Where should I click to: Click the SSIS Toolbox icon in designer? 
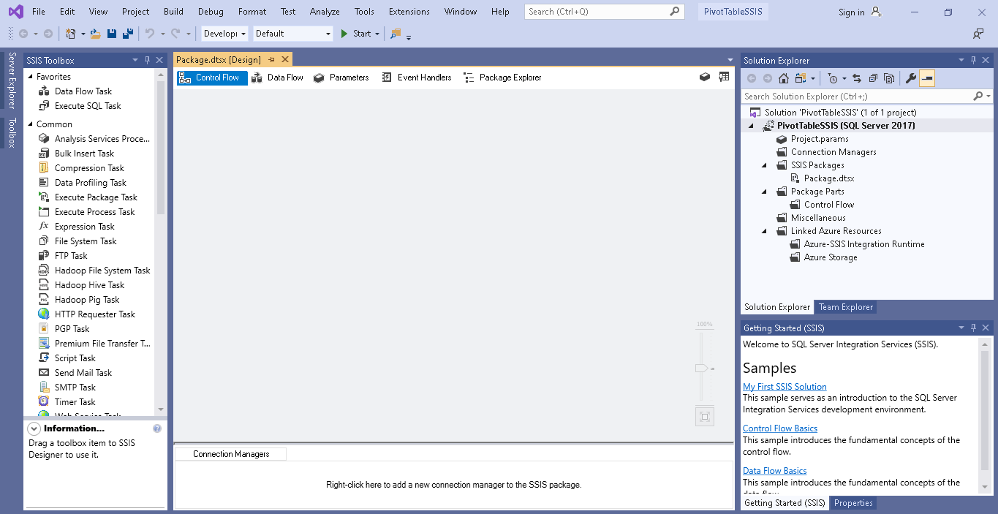705,77
